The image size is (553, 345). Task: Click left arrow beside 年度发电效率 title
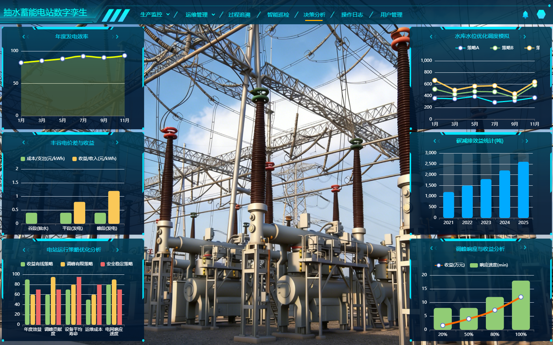point(24,37)
